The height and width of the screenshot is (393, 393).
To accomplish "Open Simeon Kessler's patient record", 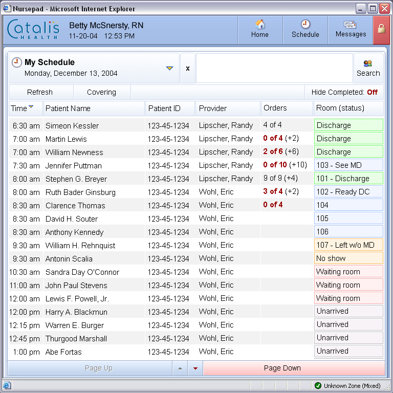I will pyautogui.click(x=72, y=125).
